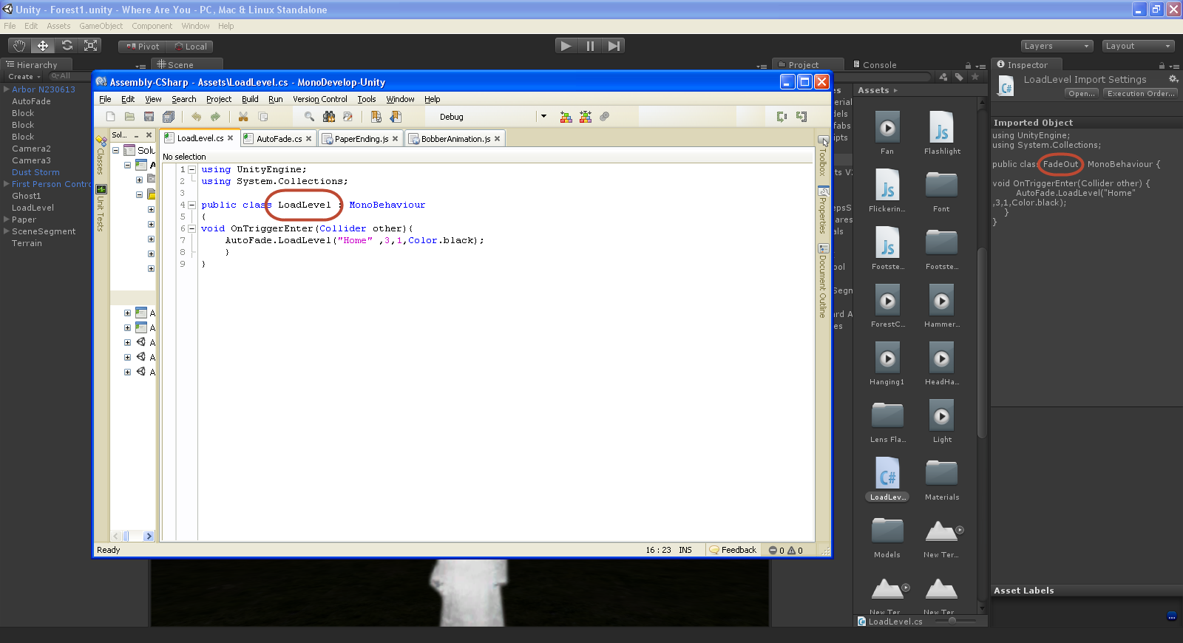Click the Copy icon in MonoDevelop toolbar

tap(262, 117)
